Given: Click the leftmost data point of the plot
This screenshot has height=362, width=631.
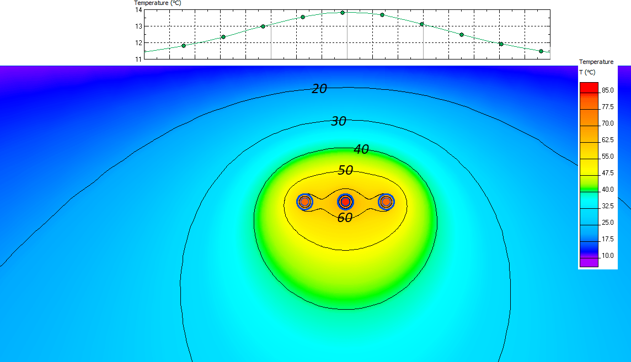Looking at the screenshot, I should [184, 45].
